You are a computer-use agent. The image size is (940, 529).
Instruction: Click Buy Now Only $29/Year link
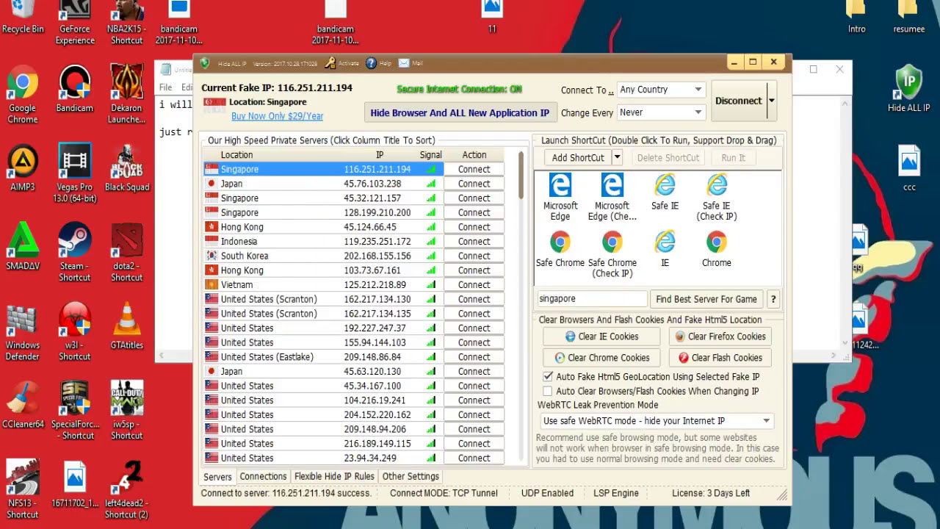coord(277,116)
